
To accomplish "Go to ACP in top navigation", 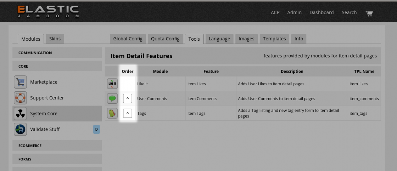I will pos(275,12).
